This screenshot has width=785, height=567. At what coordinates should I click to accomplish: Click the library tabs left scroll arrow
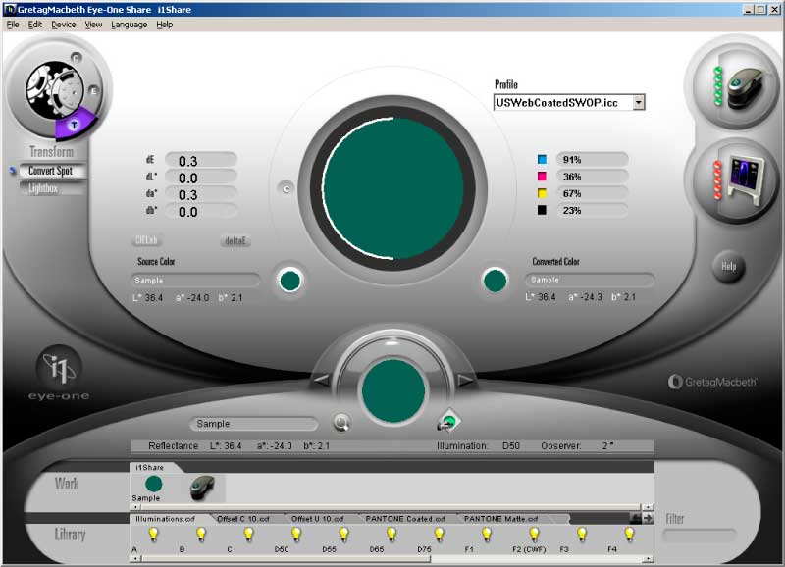coord(636,519)
